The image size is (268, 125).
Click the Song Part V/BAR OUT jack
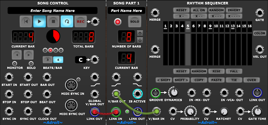(116, 94)
